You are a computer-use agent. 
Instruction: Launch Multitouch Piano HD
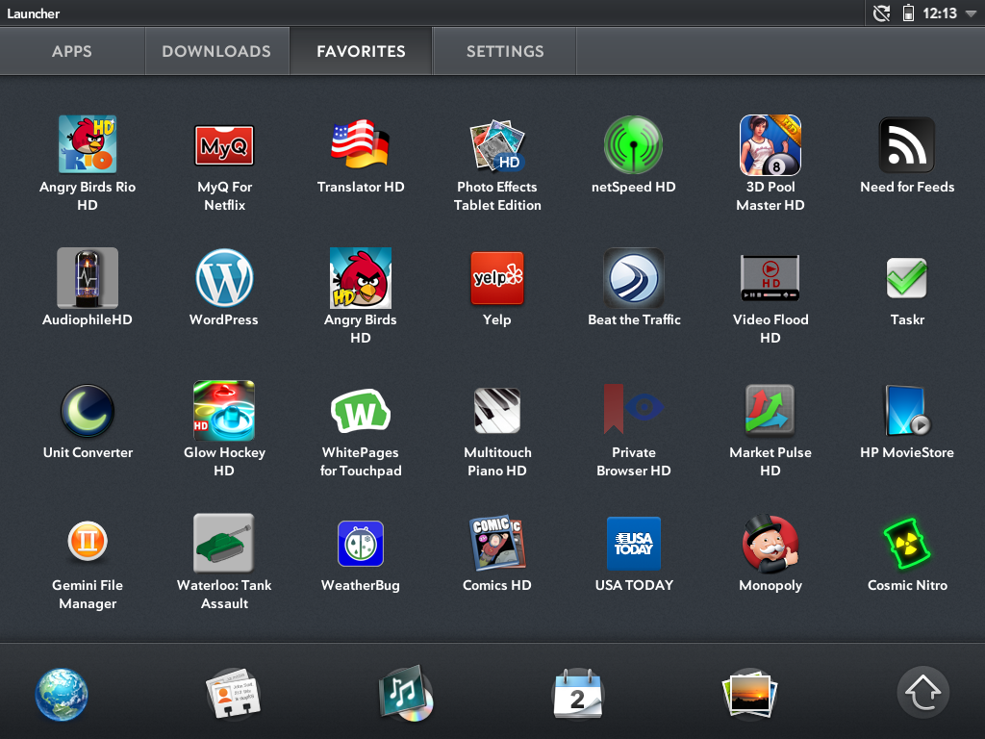[497, 410]
